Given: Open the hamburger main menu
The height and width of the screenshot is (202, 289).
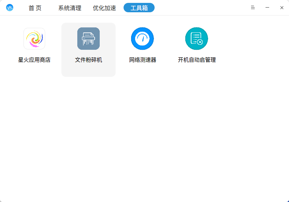Looking at the screenshot, I should 253,8.
